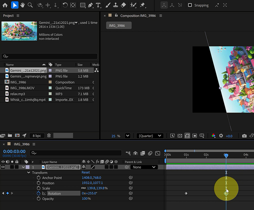Open the Project panel menu
Screen dimensions: 254x210
tap(18, 16)
